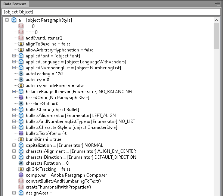This screenshot has height=196, width=223.
Task: Click the cube icon beside balanceRaggedLines
Action: 21,91
